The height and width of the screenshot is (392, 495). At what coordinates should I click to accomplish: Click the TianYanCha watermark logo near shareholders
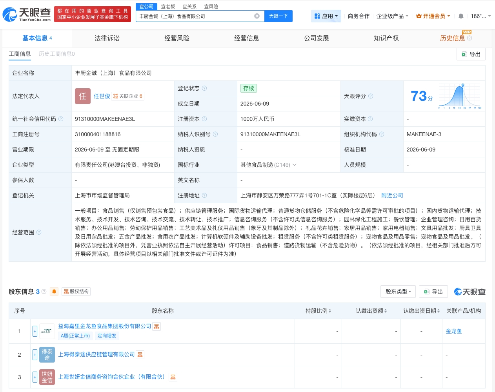tap(470, 292)
